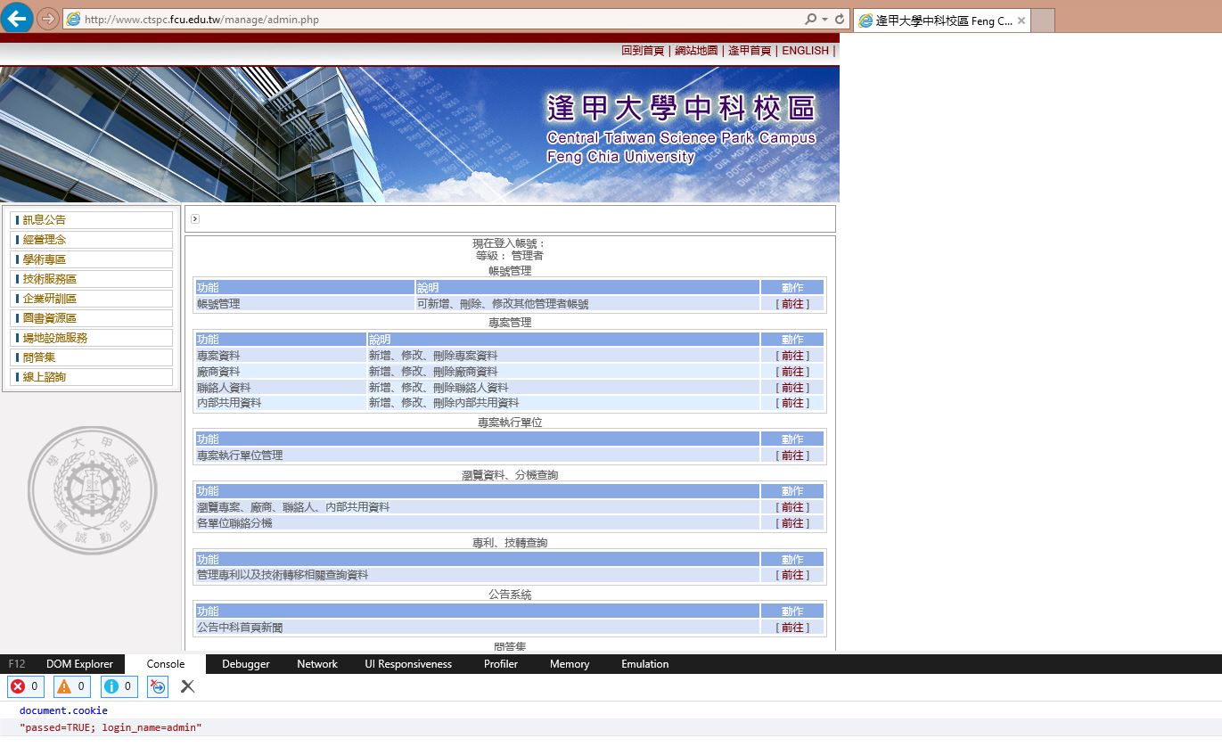This screenshot has height=747, width=1222.
Task: Open 問答集 in the sidebar
Action: click(x=91, y=357)
